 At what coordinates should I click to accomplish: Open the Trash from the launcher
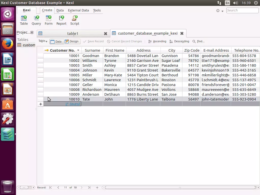point(8,187)
